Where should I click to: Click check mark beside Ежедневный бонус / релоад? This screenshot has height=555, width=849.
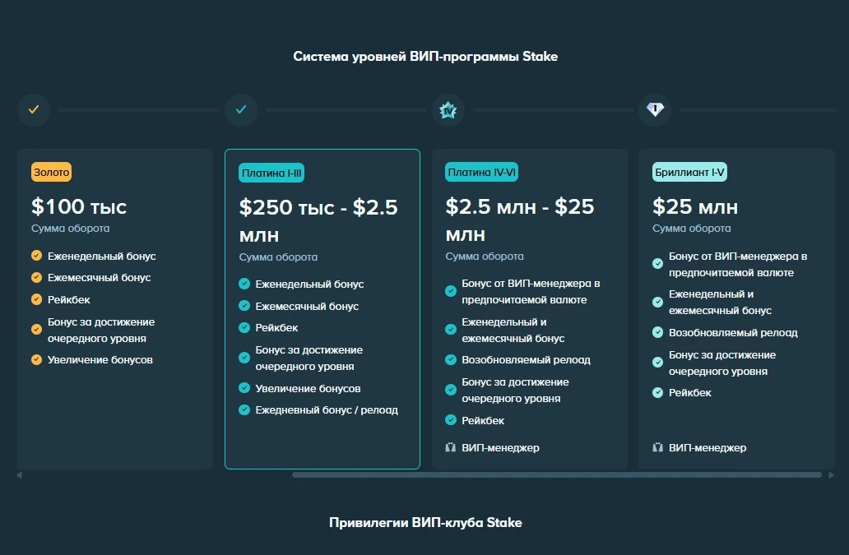(x=244, y=409)
